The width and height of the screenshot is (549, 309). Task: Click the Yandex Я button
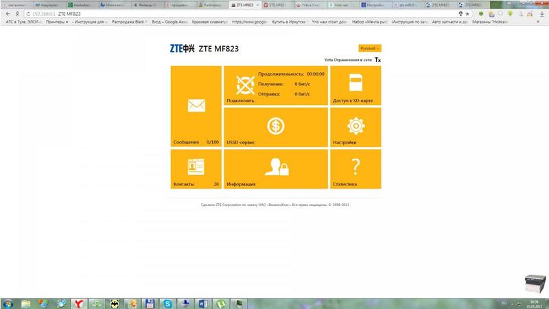[x=16, y=14]
